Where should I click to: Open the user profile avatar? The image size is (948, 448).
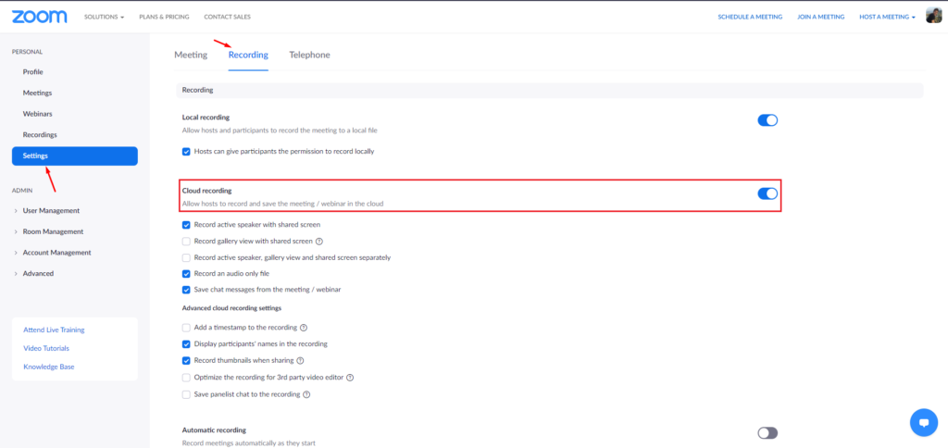[x=933, y=16]
